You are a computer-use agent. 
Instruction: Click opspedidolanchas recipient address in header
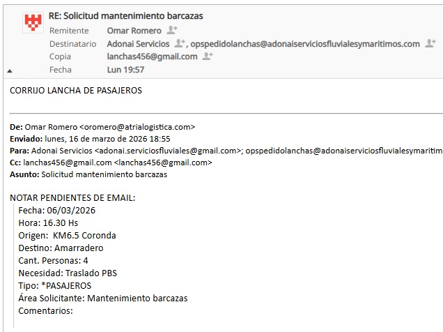click(305, 44)
